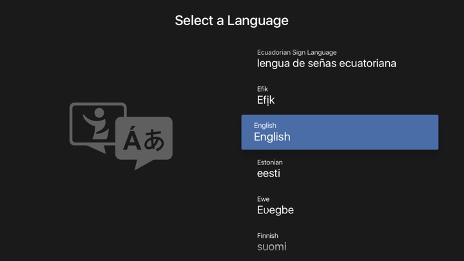Click the Áあ text speech bubble icon
The width and height of the screenshot is (464, 261).
144,143
